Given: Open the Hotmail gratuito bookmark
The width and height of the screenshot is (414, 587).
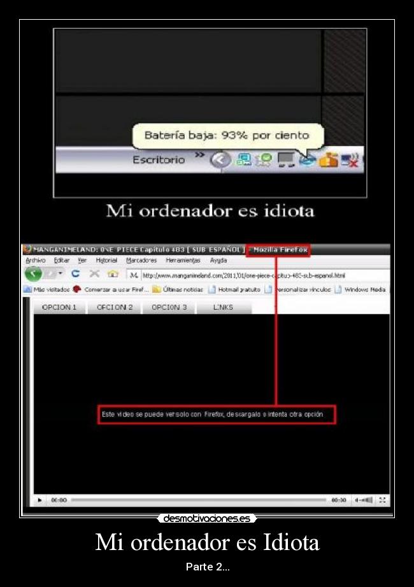Looking at the screenshot, I should 234,289.
